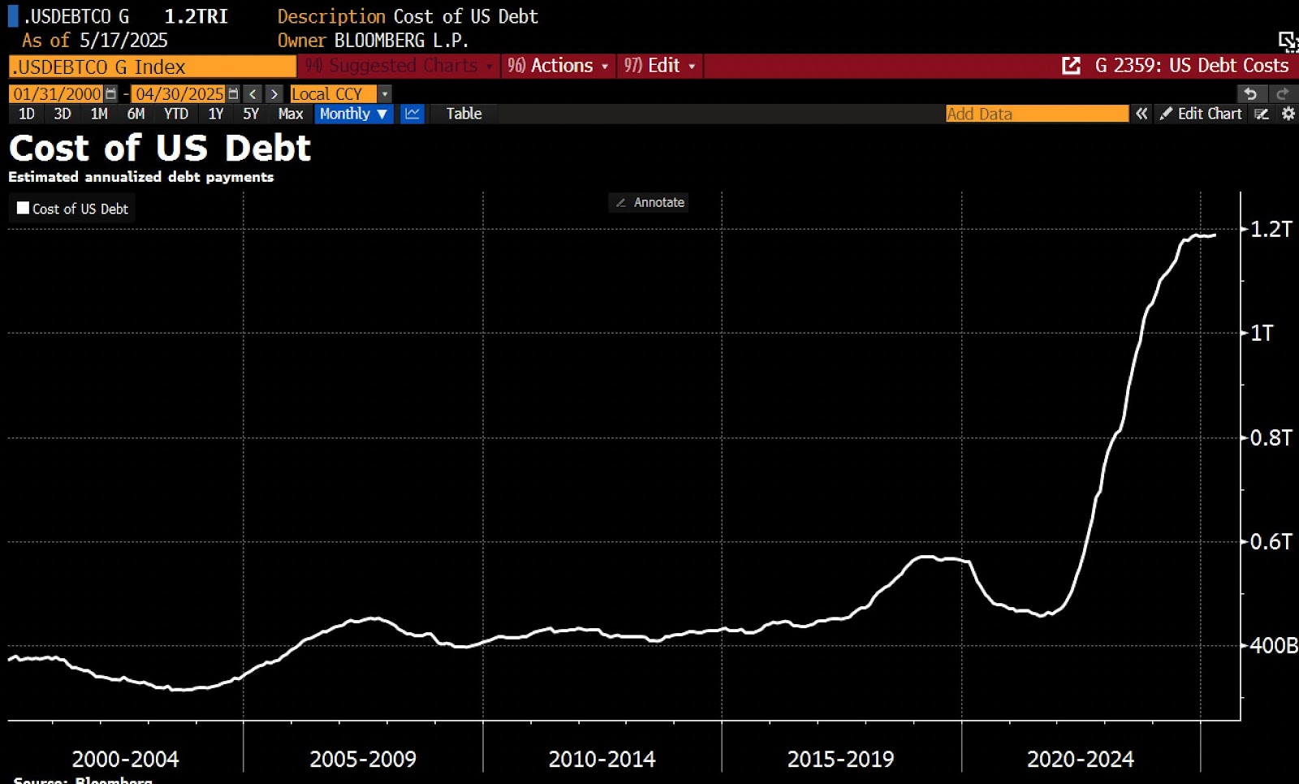
Task: Select the 1M range tab
Action: click(x=99, y=114)
